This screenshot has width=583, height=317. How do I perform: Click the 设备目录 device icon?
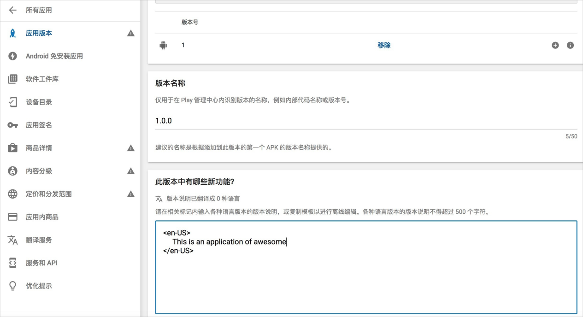(x=12, y=102)
